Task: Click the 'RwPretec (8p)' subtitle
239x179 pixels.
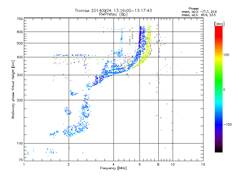Action: [x=113, y=14]
